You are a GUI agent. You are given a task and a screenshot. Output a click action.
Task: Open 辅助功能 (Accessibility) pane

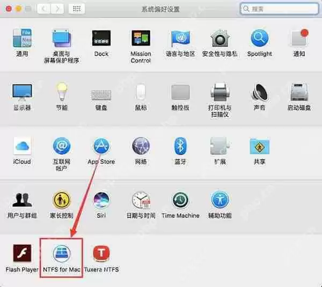[x=219, y=200]
